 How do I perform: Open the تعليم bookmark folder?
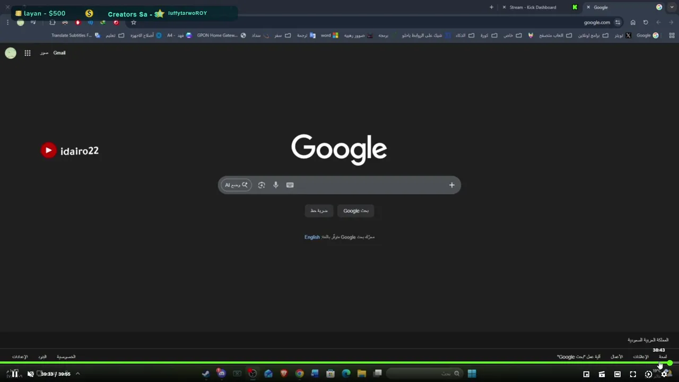(x=115, y=36)
